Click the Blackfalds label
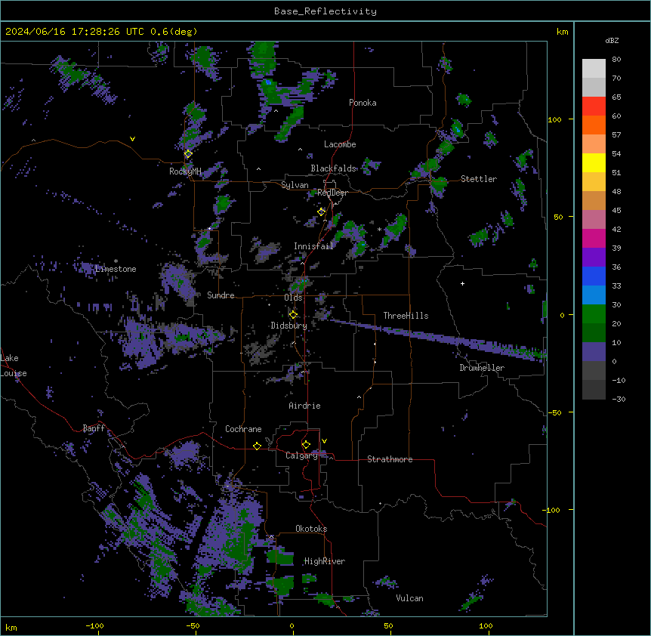This screenshot has height=636, width=651. click(x=333, y=168)
